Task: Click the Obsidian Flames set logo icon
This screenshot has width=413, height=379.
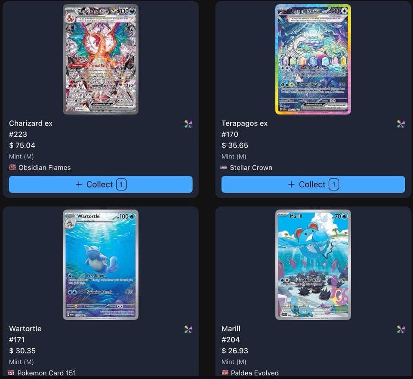Action: tap(12, 167)
